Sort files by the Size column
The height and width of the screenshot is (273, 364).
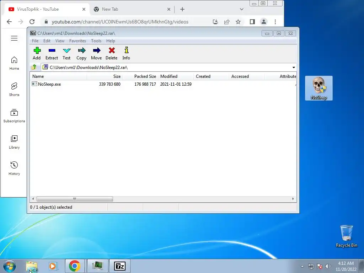(105, 76)
